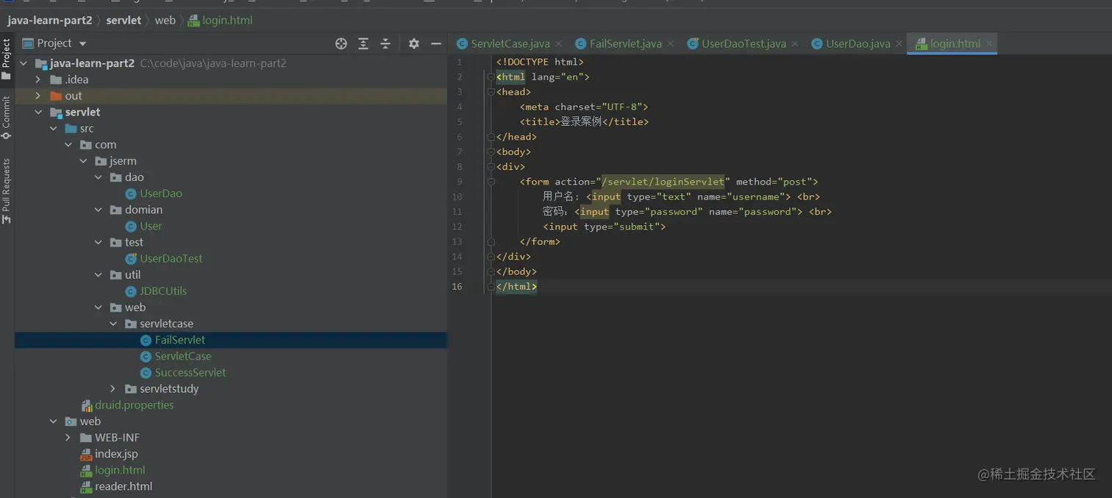Select User class under domian
The width and height of the screenshot is (1112, 498).
point(151,226)
